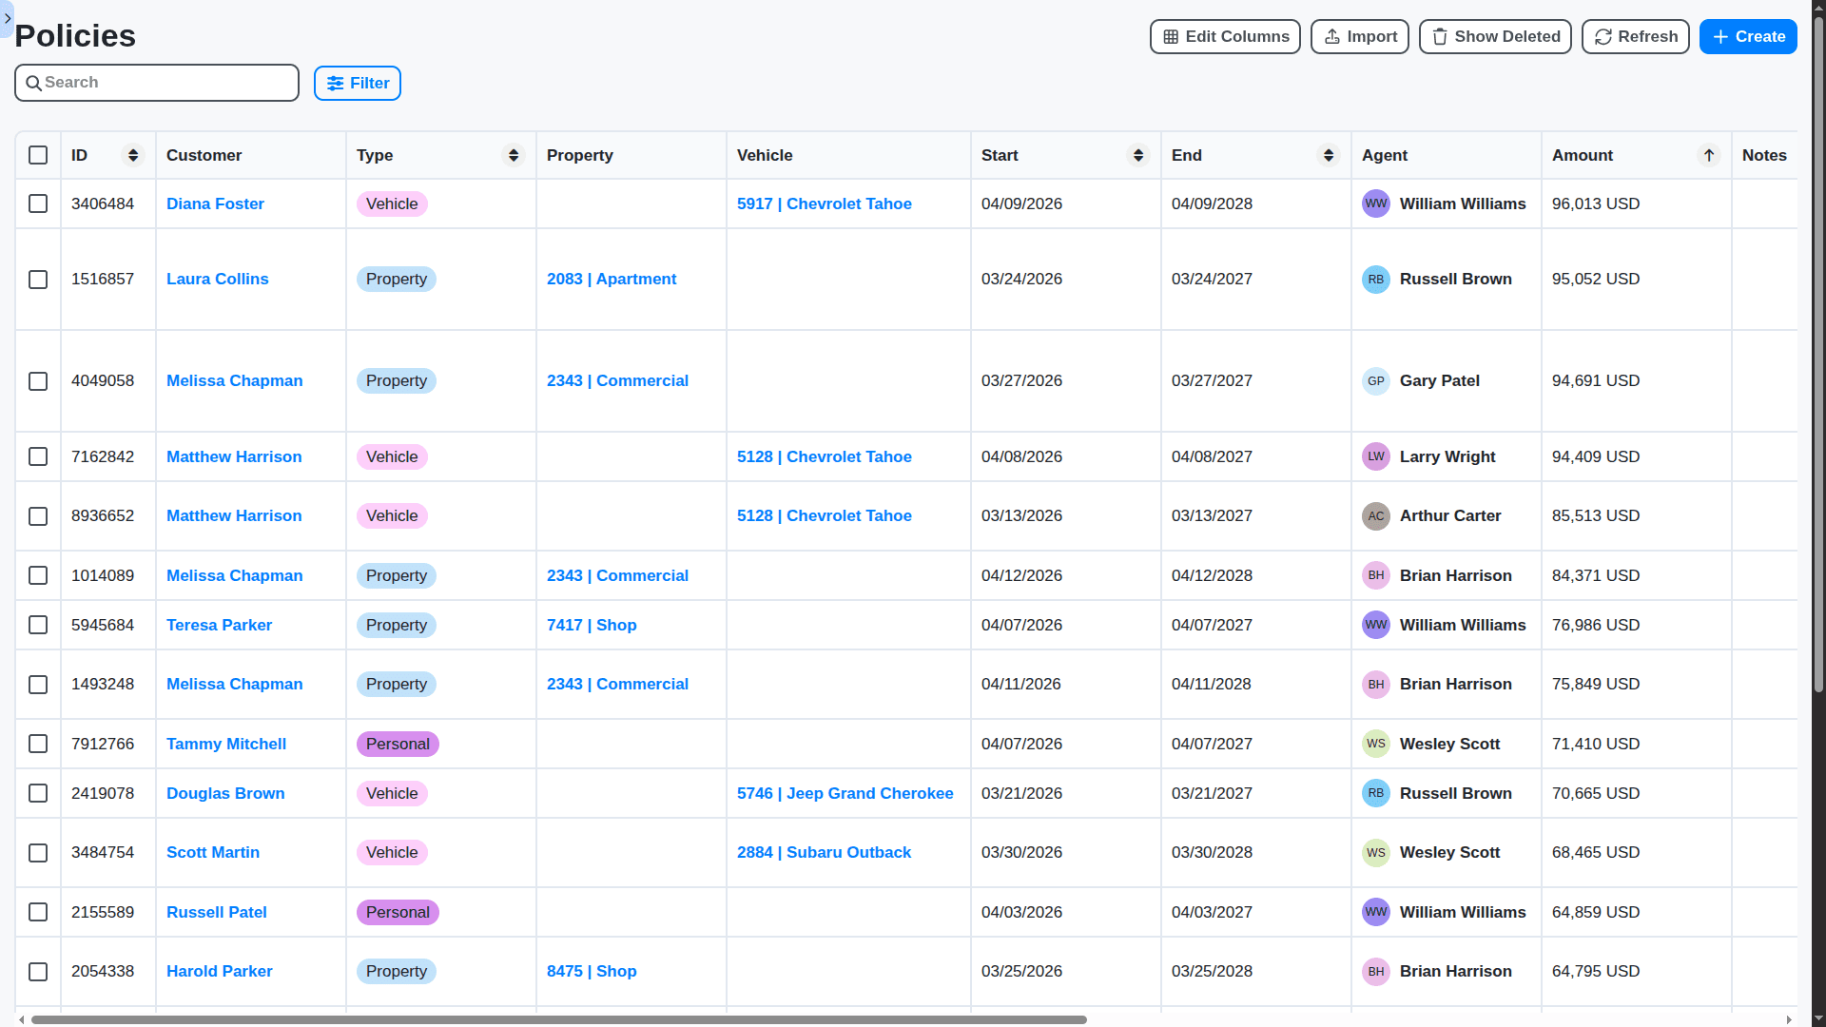The height and width of the screenshot is (1027, 1826).
Task: Click the Edit Columns grid icon
Action: 1173,36
